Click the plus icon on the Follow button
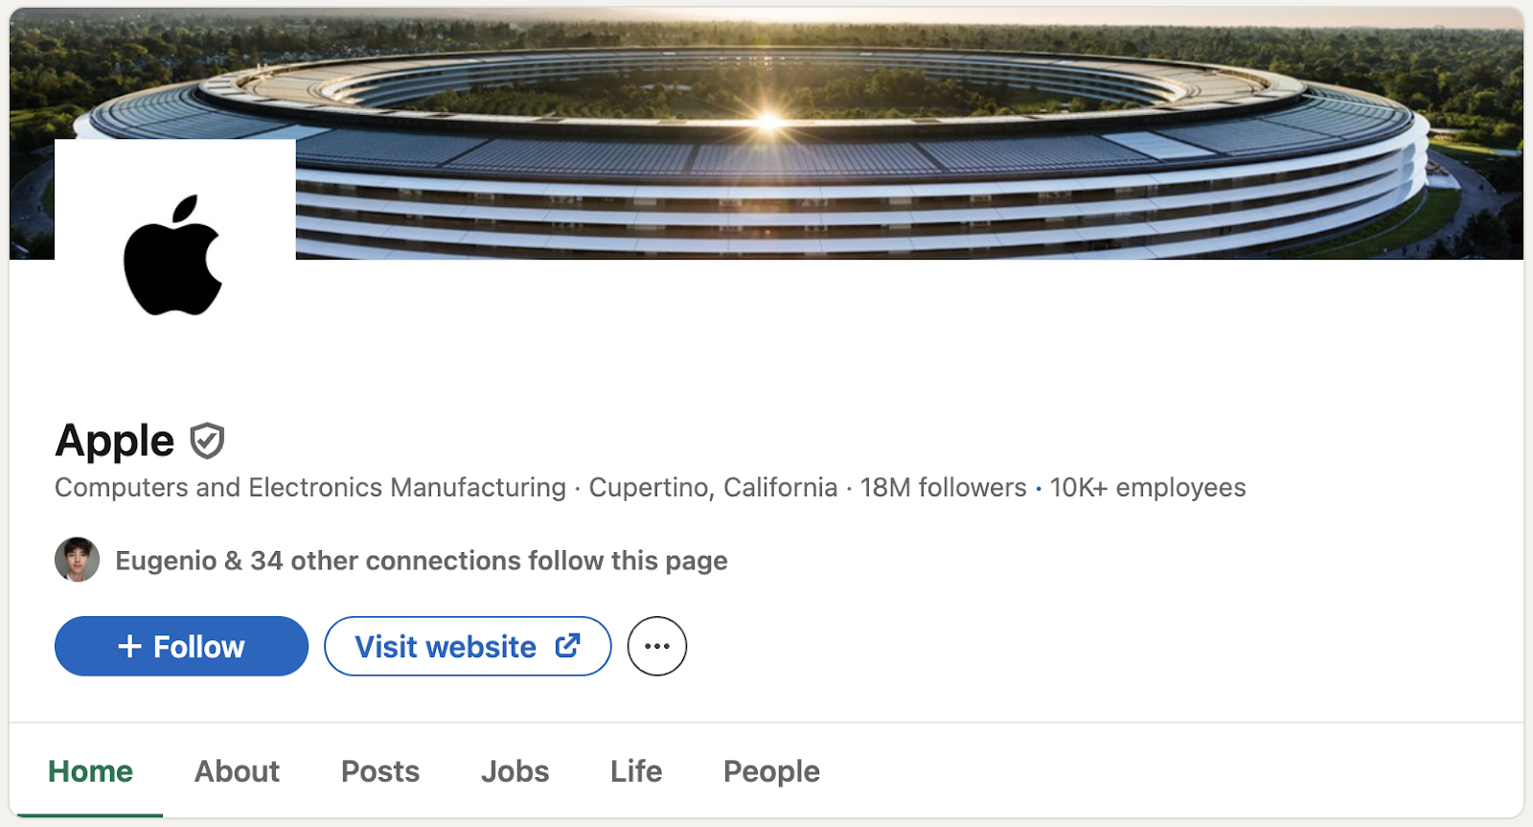 129,647
